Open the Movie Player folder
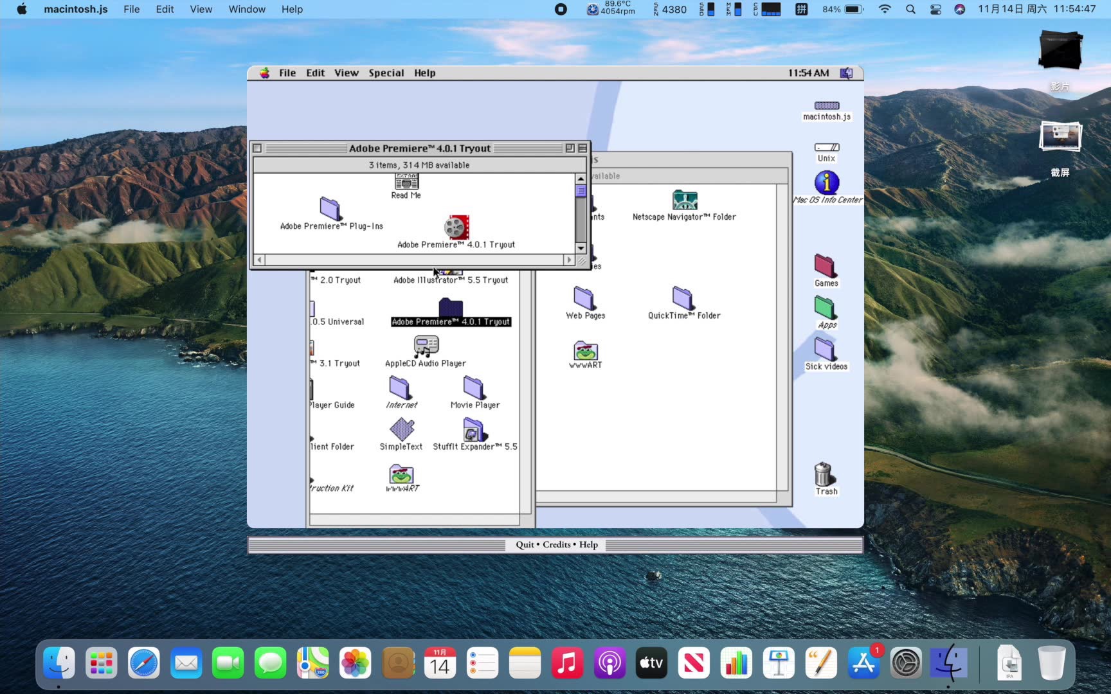 click(x=474, y=388)
